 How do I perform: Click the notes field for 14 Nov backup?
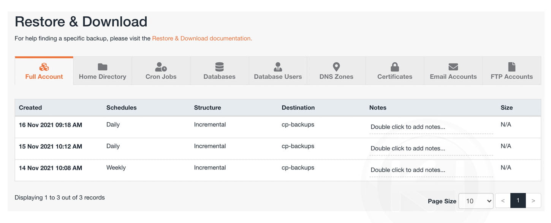click(x=431, y=171)
